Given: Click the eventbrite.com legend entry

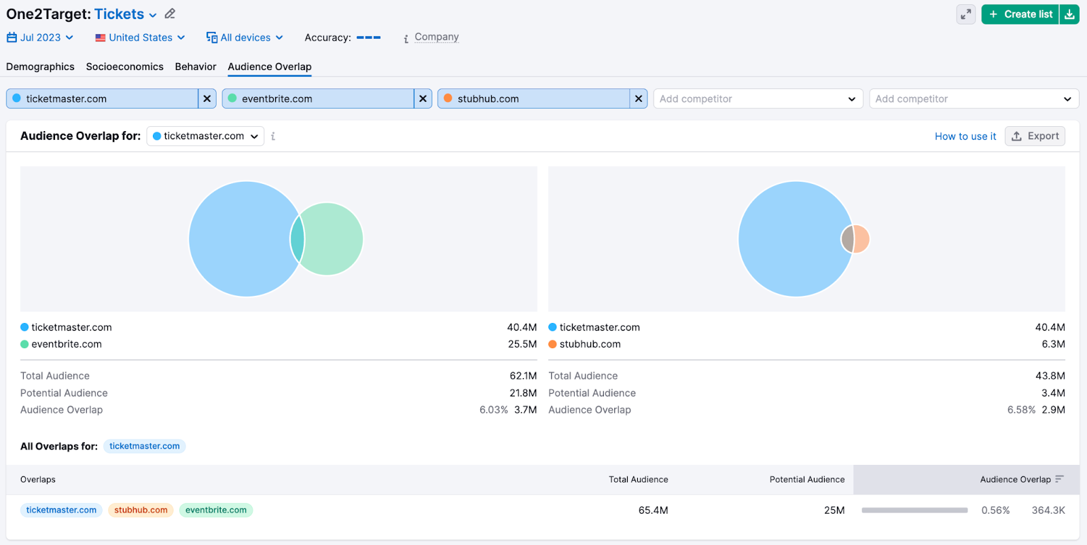Looking at the screenshot, I should click(x=61, y=344).
